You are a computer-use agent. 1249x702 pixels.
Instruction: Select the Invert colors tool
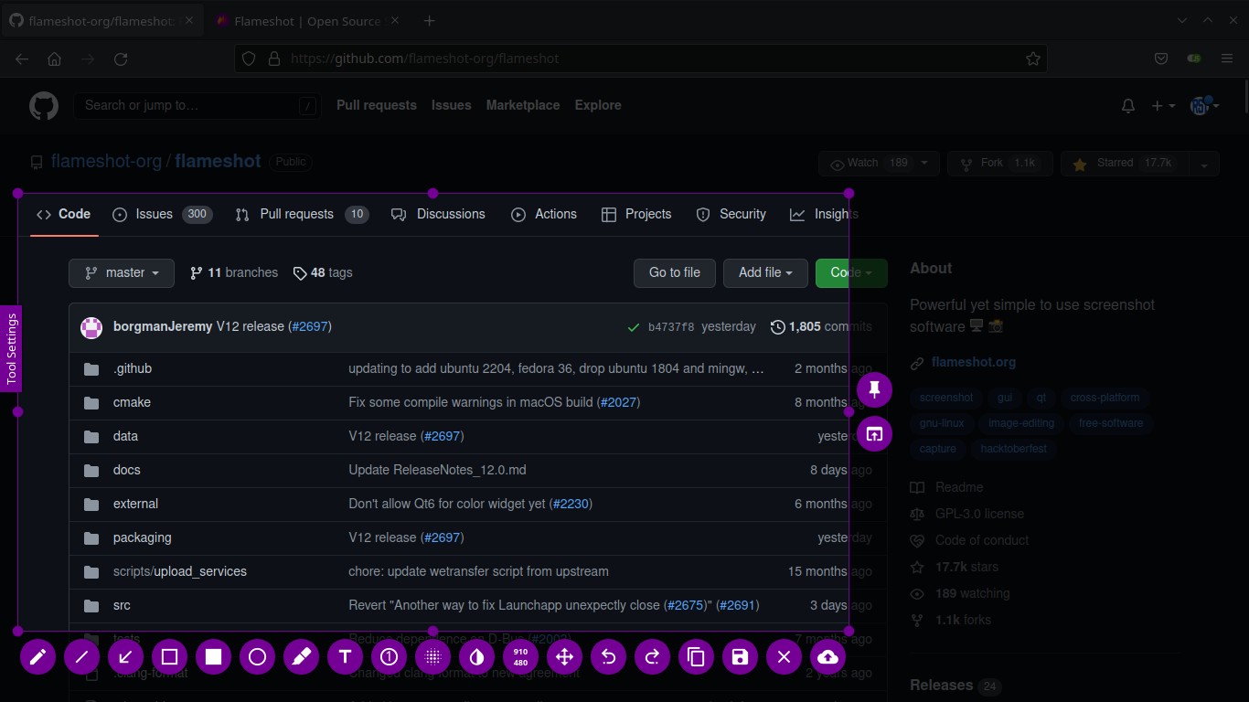(476, 656)
